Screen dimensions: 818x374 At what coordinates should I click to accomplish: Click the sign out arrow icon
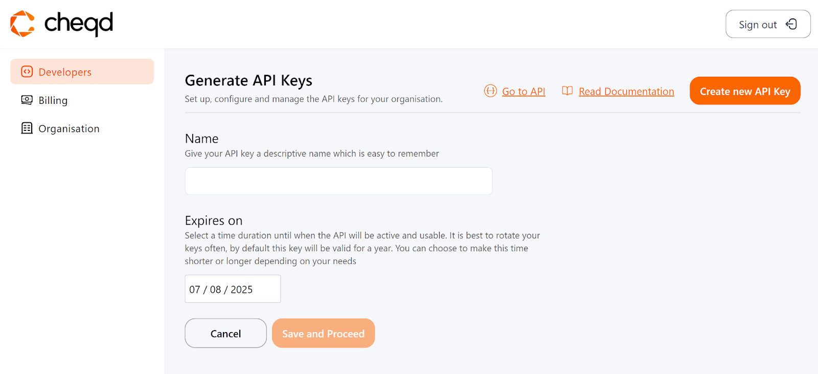click(x=791, y=24)
